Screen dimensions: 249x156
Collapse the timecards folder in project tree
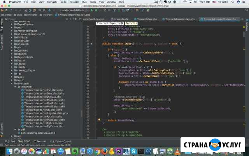12,83
